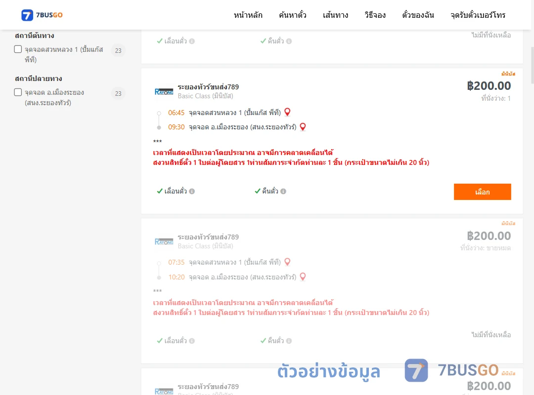The width and height of the screenshot is (534, 395).
Task: Click เลื่อนตั๋ว info icon in 06:45 trip card
Action: coord(192,191)
